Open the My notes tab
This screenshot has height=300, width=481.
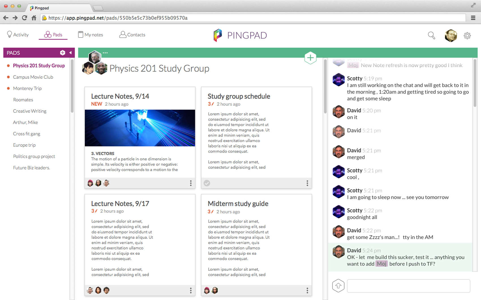91,35
